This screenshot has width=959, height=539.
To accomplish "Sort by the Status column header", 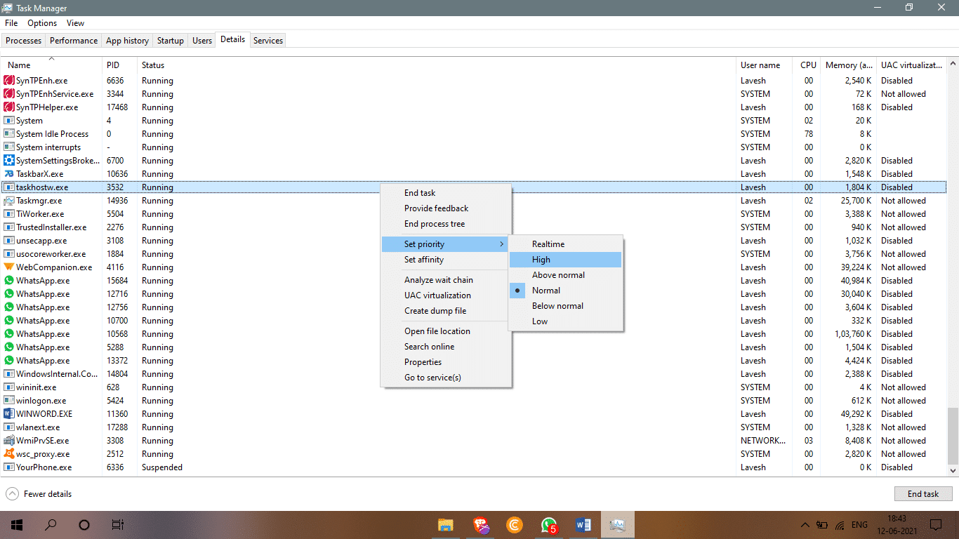I will (437, 65).
